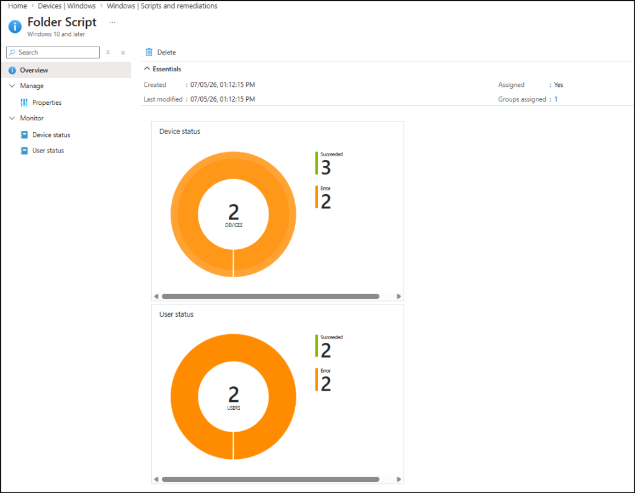Click the '2 USERS' center label

(x=234, y=398)
